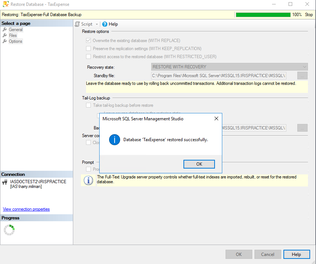
Task: Toggle the Prompt section checkbox
Action: point(88,169)
